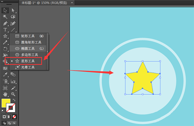Select the Mesh tool
The width and height of the screenshot is (194, 126).
[x=5, y=68]
